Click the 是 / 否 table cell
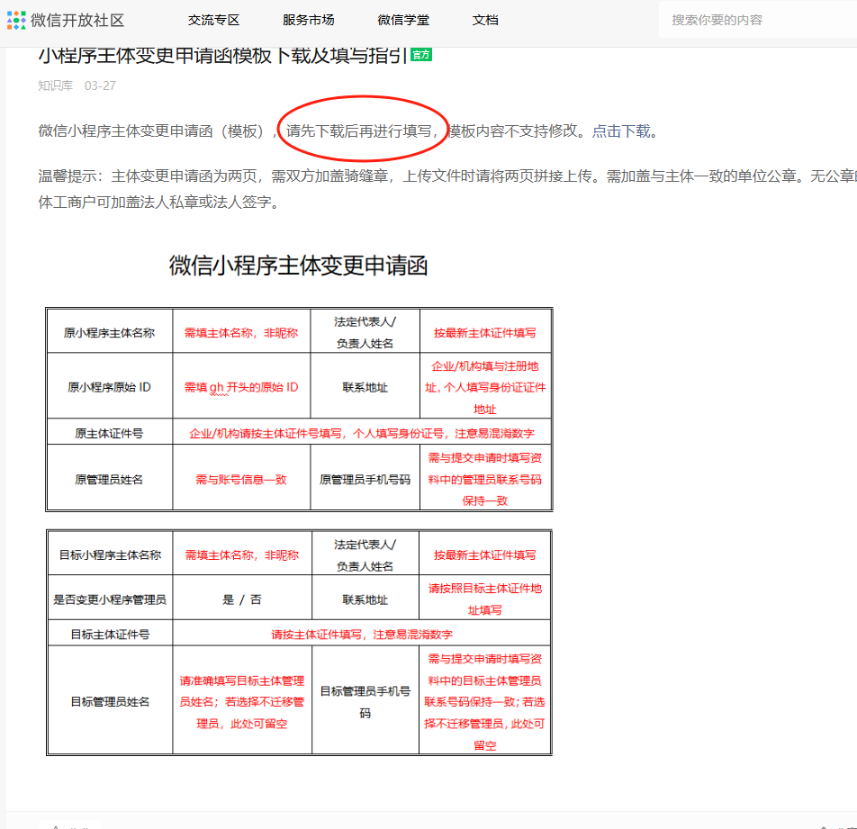This screenshot has height=829, width=857. click(x=242, y=599)
